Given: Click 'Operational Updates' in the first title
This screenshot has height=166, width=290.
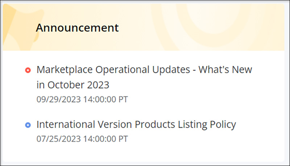Looking at the screenshot, I should pyautogui.click(x=142, y=70).
